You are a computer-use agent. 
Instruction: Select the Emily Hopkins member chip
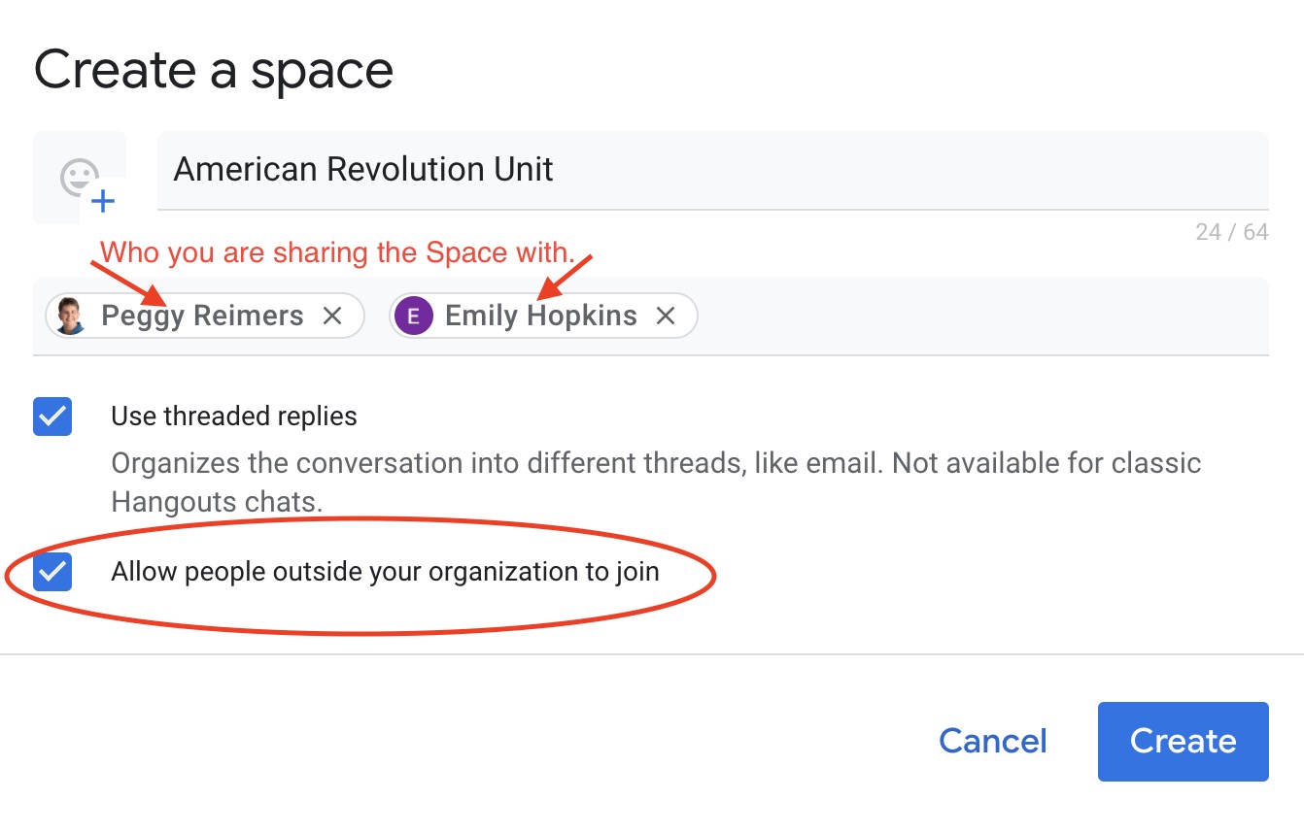[539, 315]
